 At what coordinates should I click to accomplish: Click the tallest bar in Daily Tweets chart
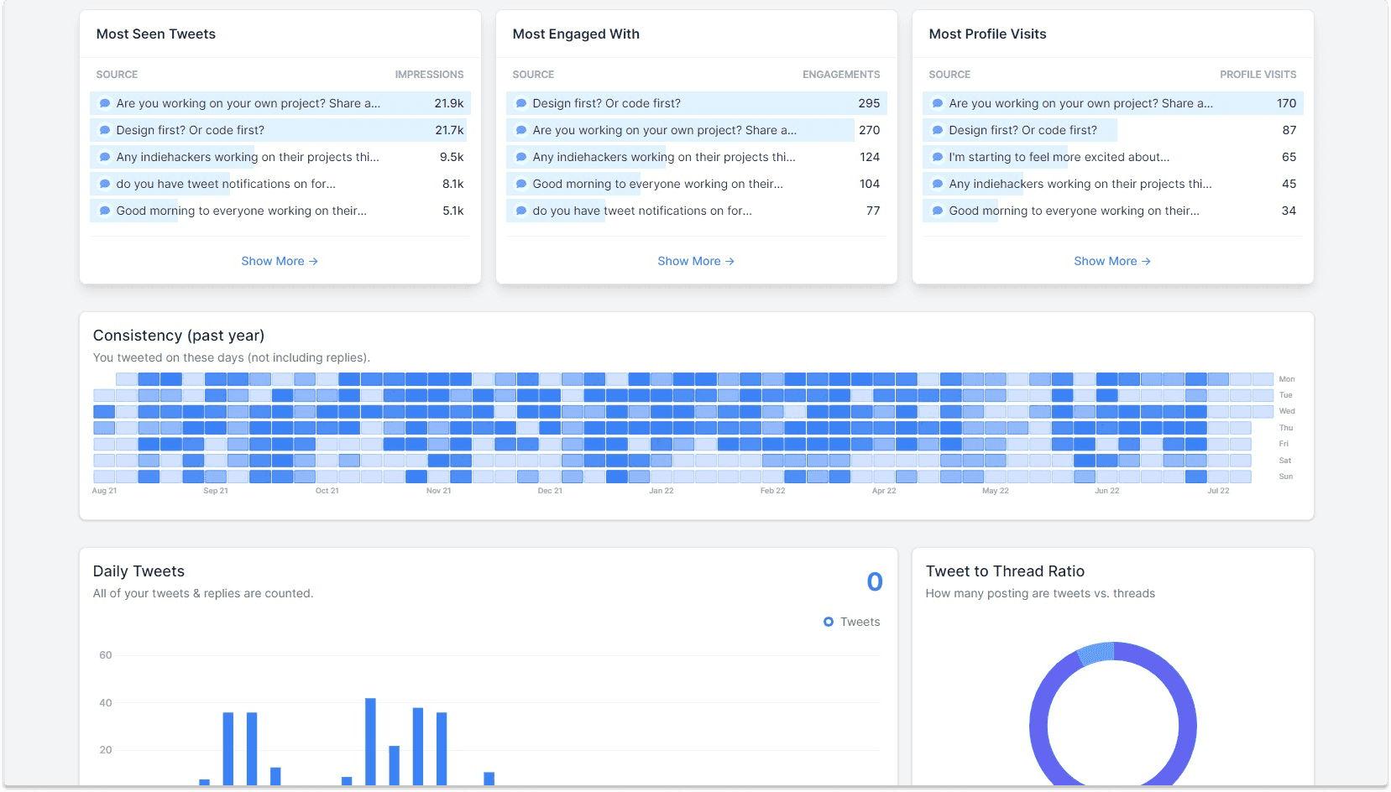coord(370,742)
